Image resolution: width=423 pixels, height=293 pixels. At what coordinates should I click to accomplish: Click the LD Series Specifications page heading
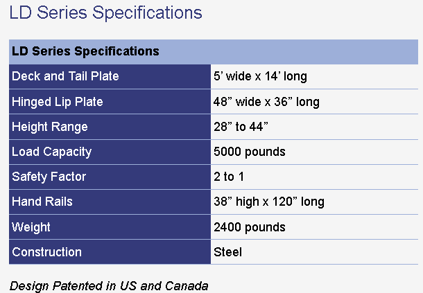pyautogui.click(x=105, y=12)
